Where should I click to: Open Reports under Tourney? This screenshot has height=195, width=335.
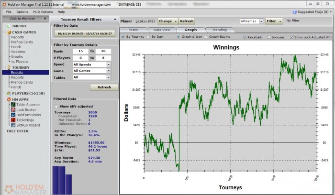[17, 77]
